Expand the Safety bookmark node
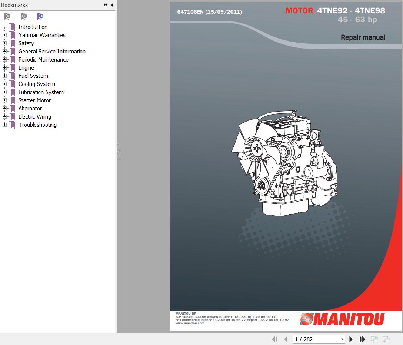The width and height of the screenshot is (403, 345). click(x=4, y=43)
